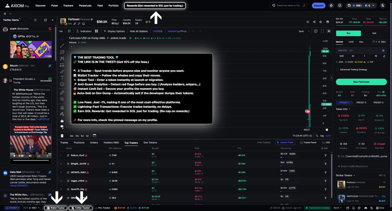The height and width of the screenshot is (211, 392).
Task: Toggle Instant Trade mode
Action: (x=285, y=142)
